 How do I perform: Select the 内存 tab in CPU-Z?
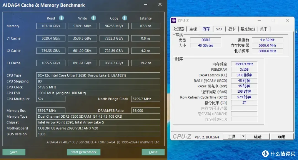pyautogui.click(x=206, y=29)
